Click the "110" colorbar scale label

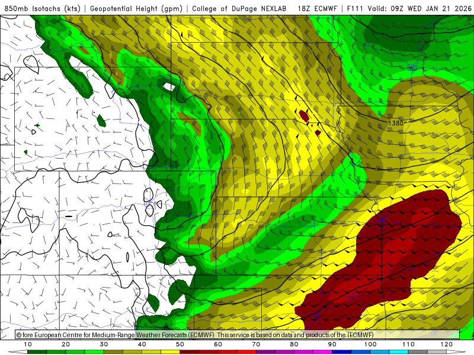[x=408, y=344]
